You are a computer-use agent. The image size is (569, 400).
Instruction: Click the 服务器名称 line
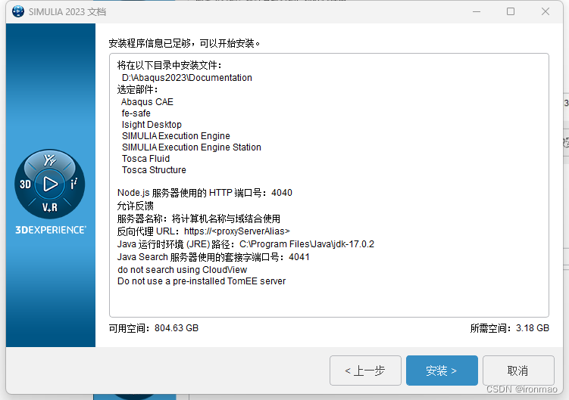pyautogui.click(x=199, y=219)
